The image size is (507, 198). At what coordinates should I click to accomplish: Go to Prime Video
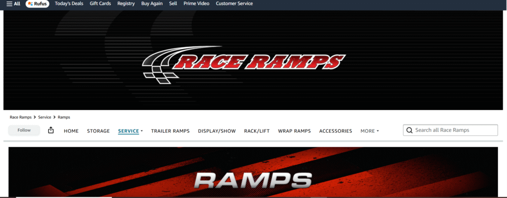(196, 3)
